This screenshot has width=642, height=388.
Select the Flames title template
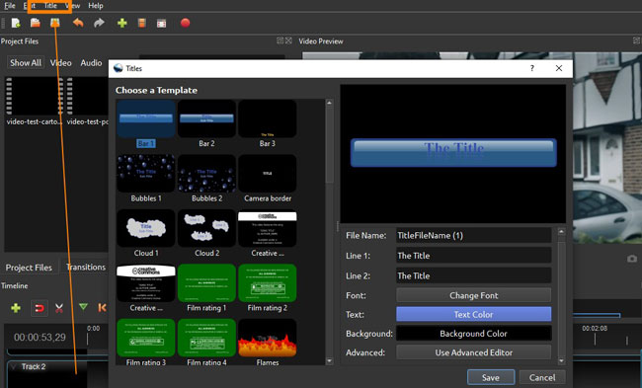coord(268,343)
